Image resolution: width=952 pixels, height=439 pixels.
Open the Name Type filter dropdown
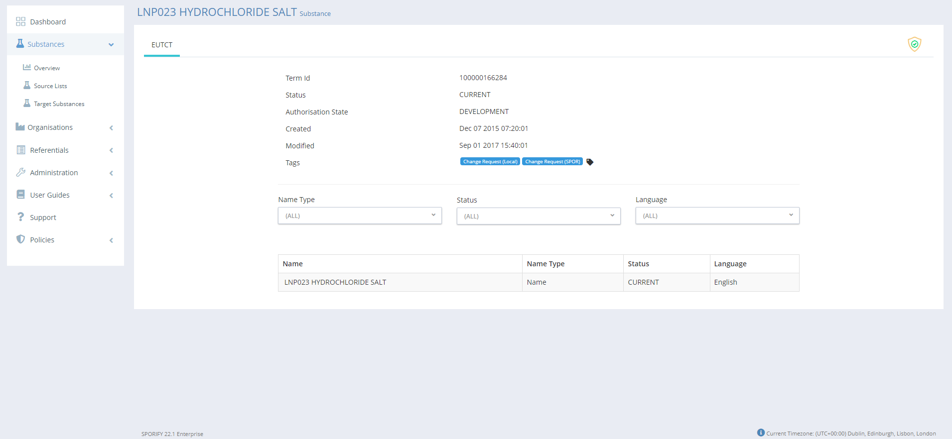(x=360, y=216)
